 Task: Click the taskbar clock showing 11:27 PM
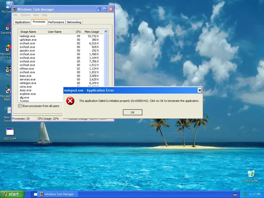point(254,194)
